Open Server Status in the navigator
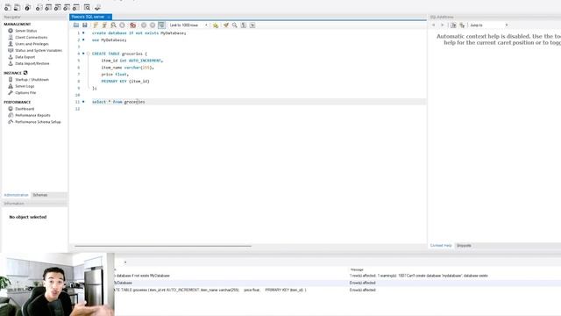Image resolution: width=561 pixels, height=316 pixels. pos(25,31)
